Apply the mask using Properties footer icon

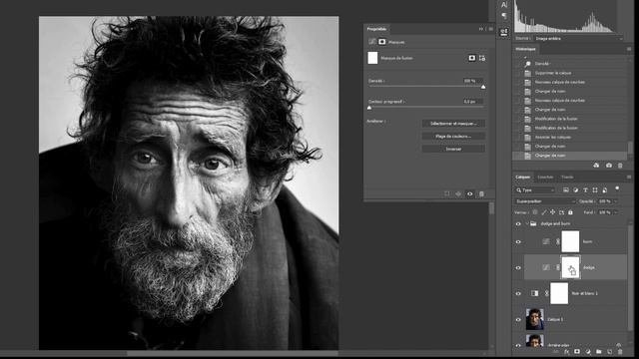point(458,194)
